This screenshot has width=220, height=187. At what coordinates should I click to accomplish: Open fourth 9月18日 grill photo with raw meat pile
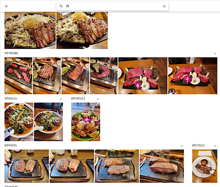point(104,75)
